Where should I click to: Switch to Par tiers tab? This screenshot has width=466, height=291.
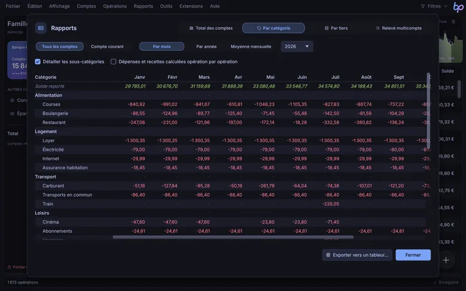(336, 28)
